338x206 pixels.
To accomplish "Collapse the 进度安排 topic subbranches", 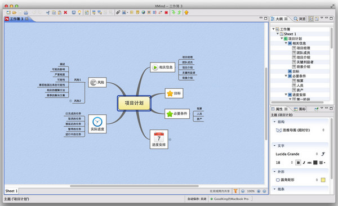I will pos(170,140).
